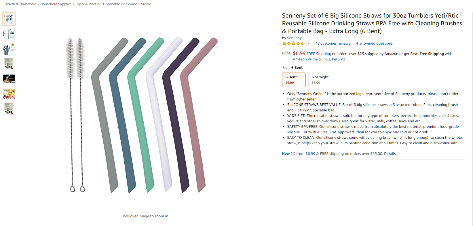The width and height of the screenshot is (473, 226).
Task: Select the 6 Bent size option
Action: [x=294, y=80]
